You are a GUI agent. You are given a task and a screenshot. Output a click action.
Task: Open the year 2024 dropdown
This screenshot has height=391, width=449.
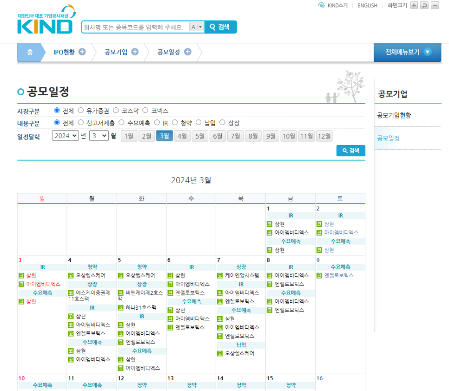click(x=65, y=136)
